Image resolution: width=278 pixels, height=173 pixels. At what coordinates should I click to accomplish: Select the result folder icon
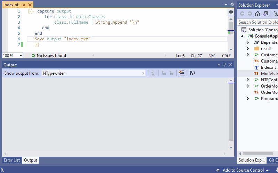[x=256, y=49]
